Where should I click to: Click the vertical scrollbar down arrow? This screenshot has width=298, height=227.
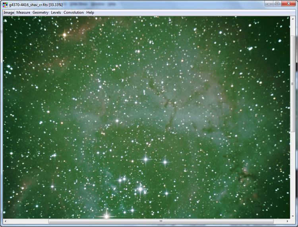293,216
